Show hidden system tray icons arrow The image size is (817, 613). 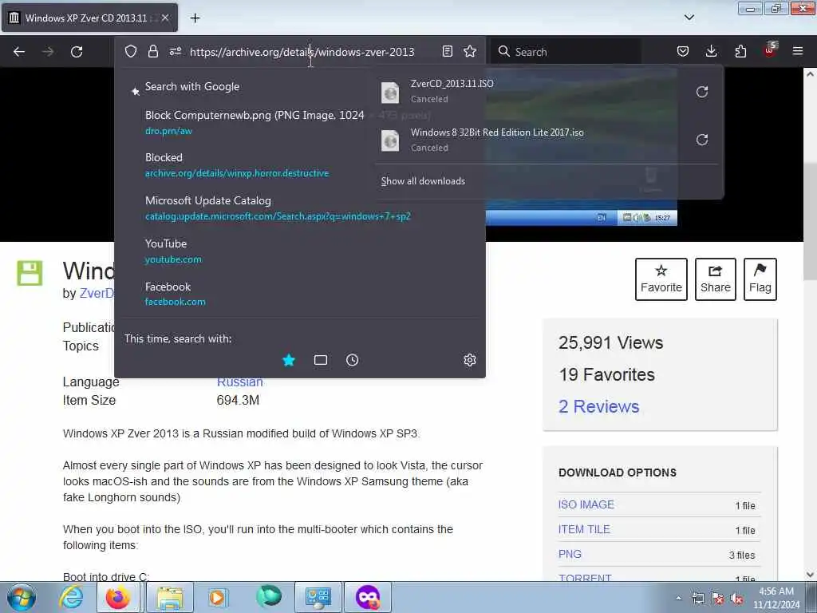678,598
